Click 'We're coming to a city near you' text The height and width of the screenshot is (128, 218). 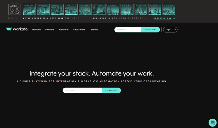click(x=46, y=18)
